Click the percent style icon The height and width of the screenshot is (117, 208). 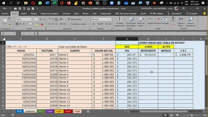[x=99, y=24]
